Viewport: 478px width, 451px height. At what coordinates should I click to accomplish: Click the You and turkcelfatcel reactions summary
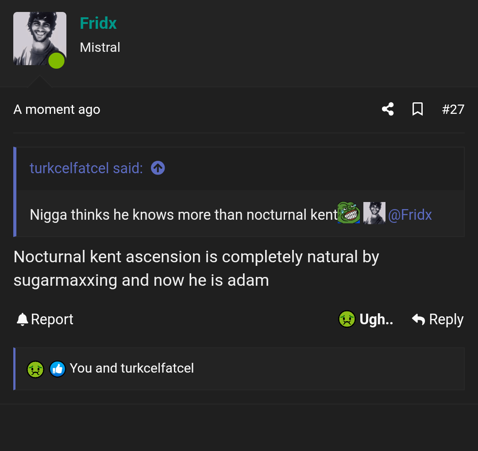pos(133,368)
